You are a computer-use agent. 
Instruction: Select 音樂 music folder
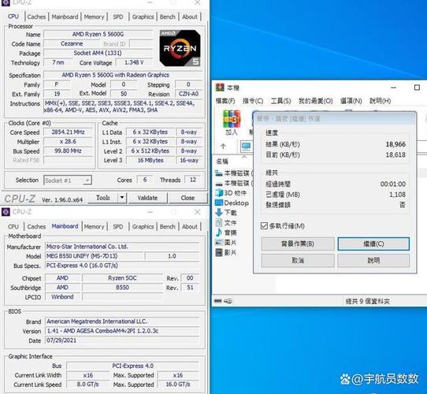tap(226, 232)
